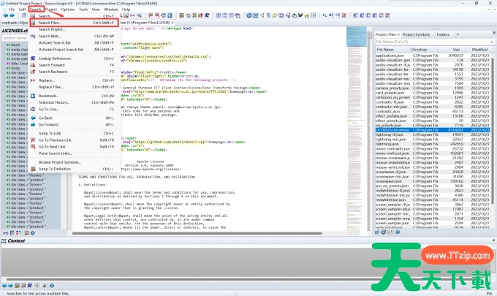Click the Replace menu item icon

[x=33, y=80]
